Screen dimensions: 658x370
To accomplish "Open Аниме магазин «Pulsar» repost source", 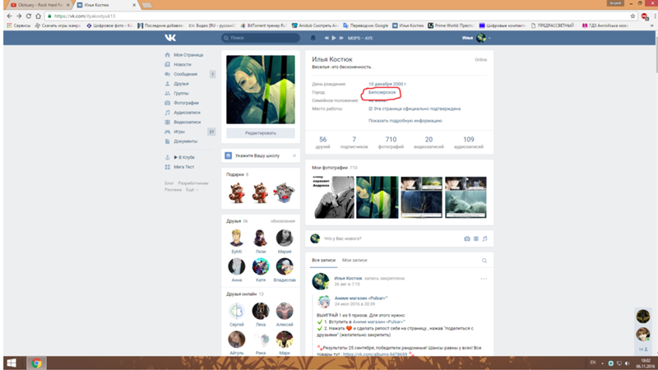I will click(361, 298).
